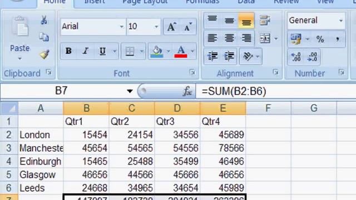Viewport: 356px width, 200px height.
Task: Click the Wrap Text icon
Action: [x=265, y=21]
